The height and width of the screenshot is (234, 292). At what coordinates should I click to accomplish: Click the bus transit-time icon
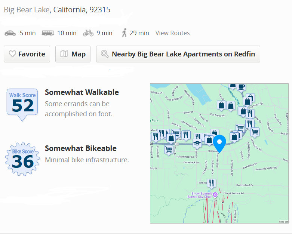(48, 33)
